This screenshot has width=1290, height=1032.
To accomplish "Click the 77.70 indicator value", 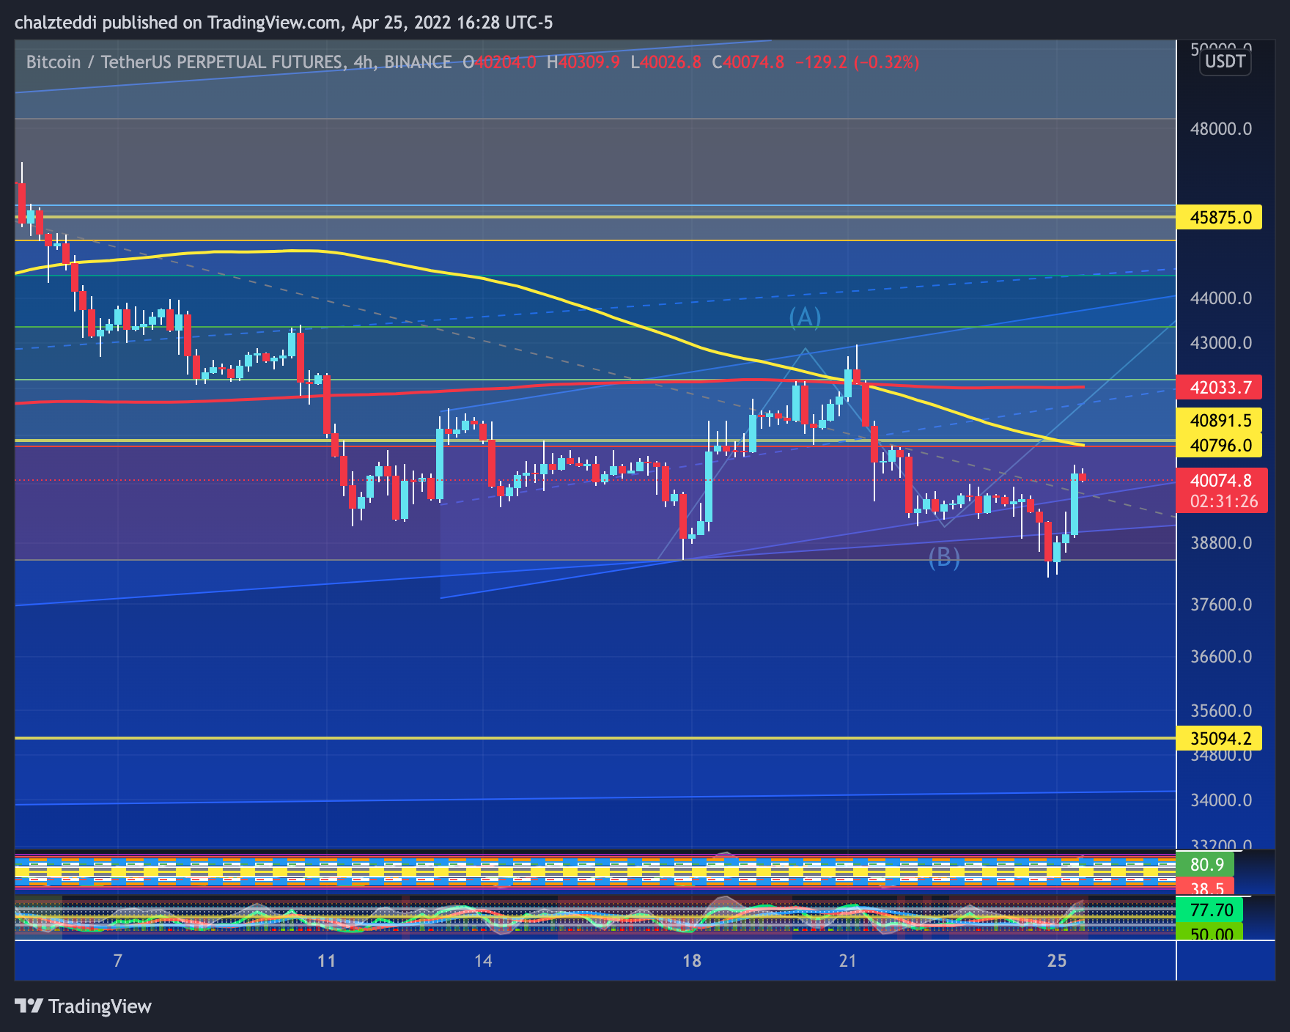I will [1210, 910].
